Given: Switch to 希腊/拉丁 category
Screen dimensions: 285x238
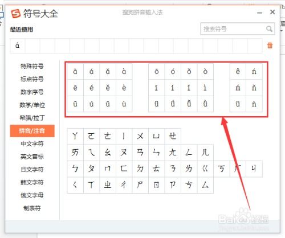Looking at the screenshot, I should (32, 118).
